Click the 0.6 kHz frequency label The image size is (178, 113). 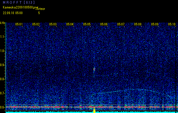tap(3, 107)
